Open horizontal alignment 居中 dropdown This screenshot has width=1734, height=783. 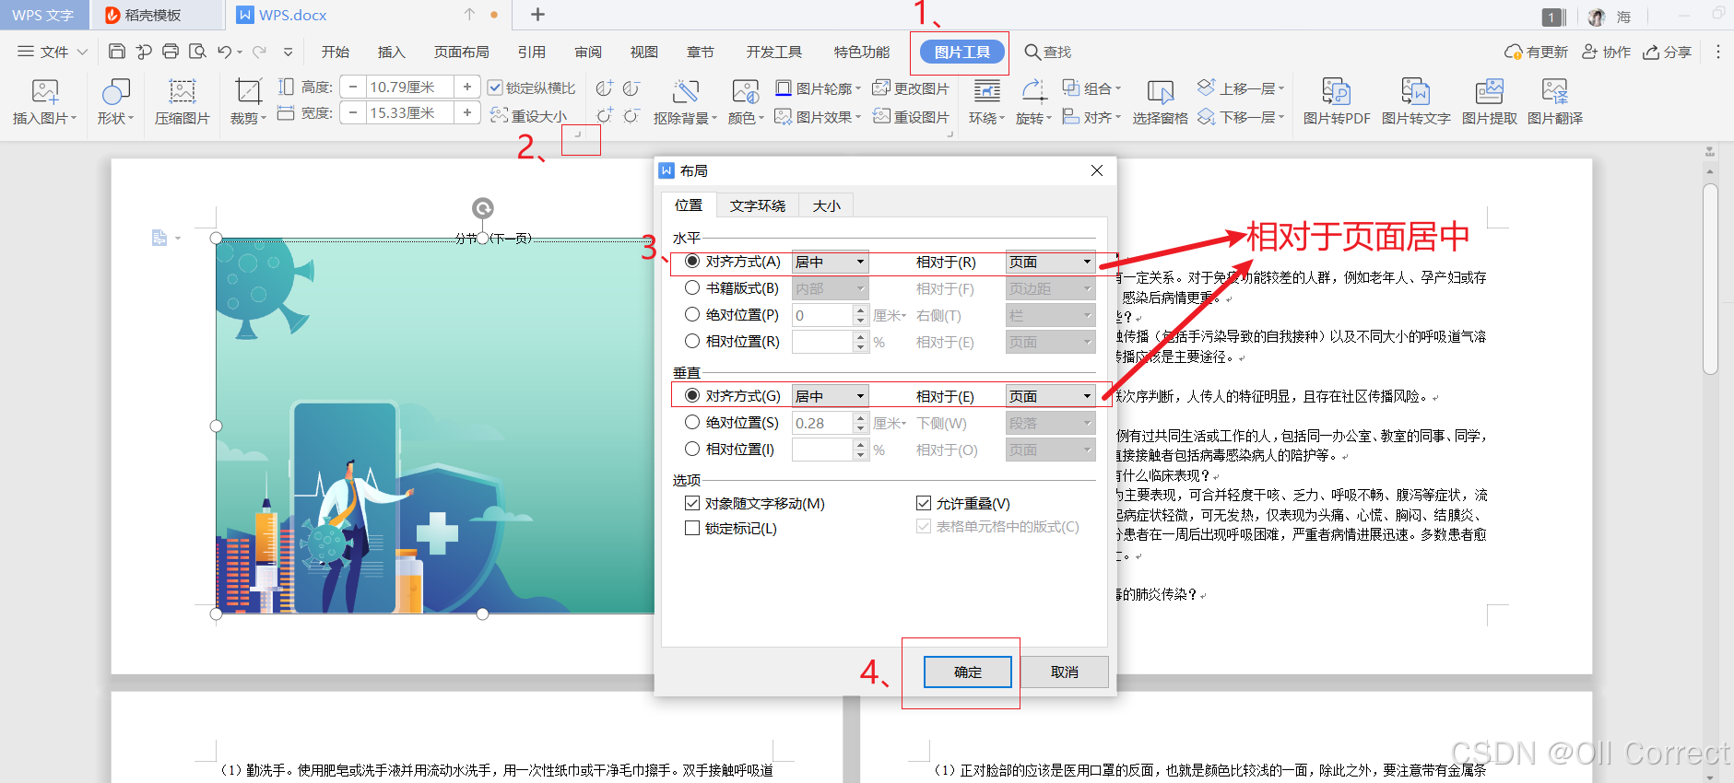(830, 263)
